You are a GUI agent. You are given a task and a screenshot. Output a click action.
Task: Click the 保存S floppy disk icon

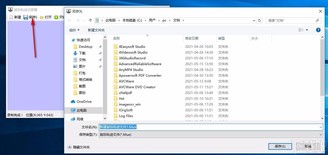click(26, 17)
